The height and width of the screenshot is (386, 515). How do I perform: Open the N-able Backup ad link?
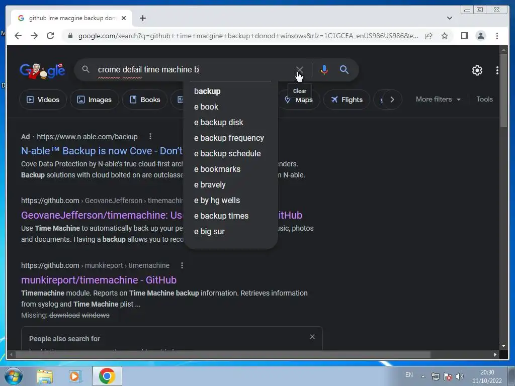tap(102, 151)
